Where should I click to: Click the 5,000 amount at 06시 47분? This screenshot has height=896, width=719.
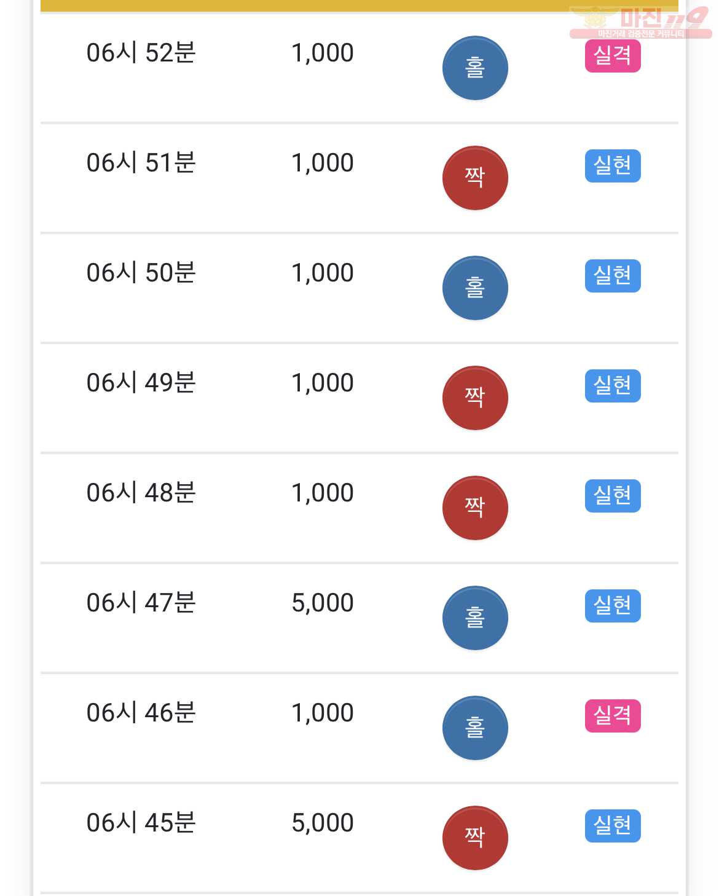pyautogui.click(x=323, y=603)
